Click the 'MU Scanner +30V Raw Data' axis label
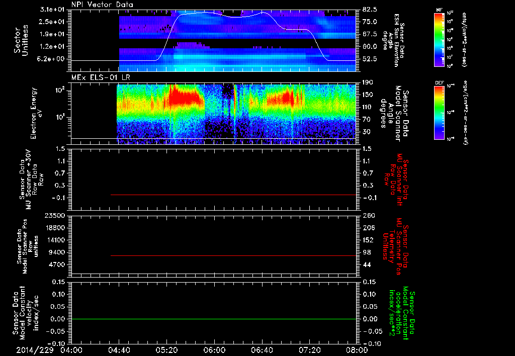The width and height of the screenshot is (515, 356). (32, 180)
